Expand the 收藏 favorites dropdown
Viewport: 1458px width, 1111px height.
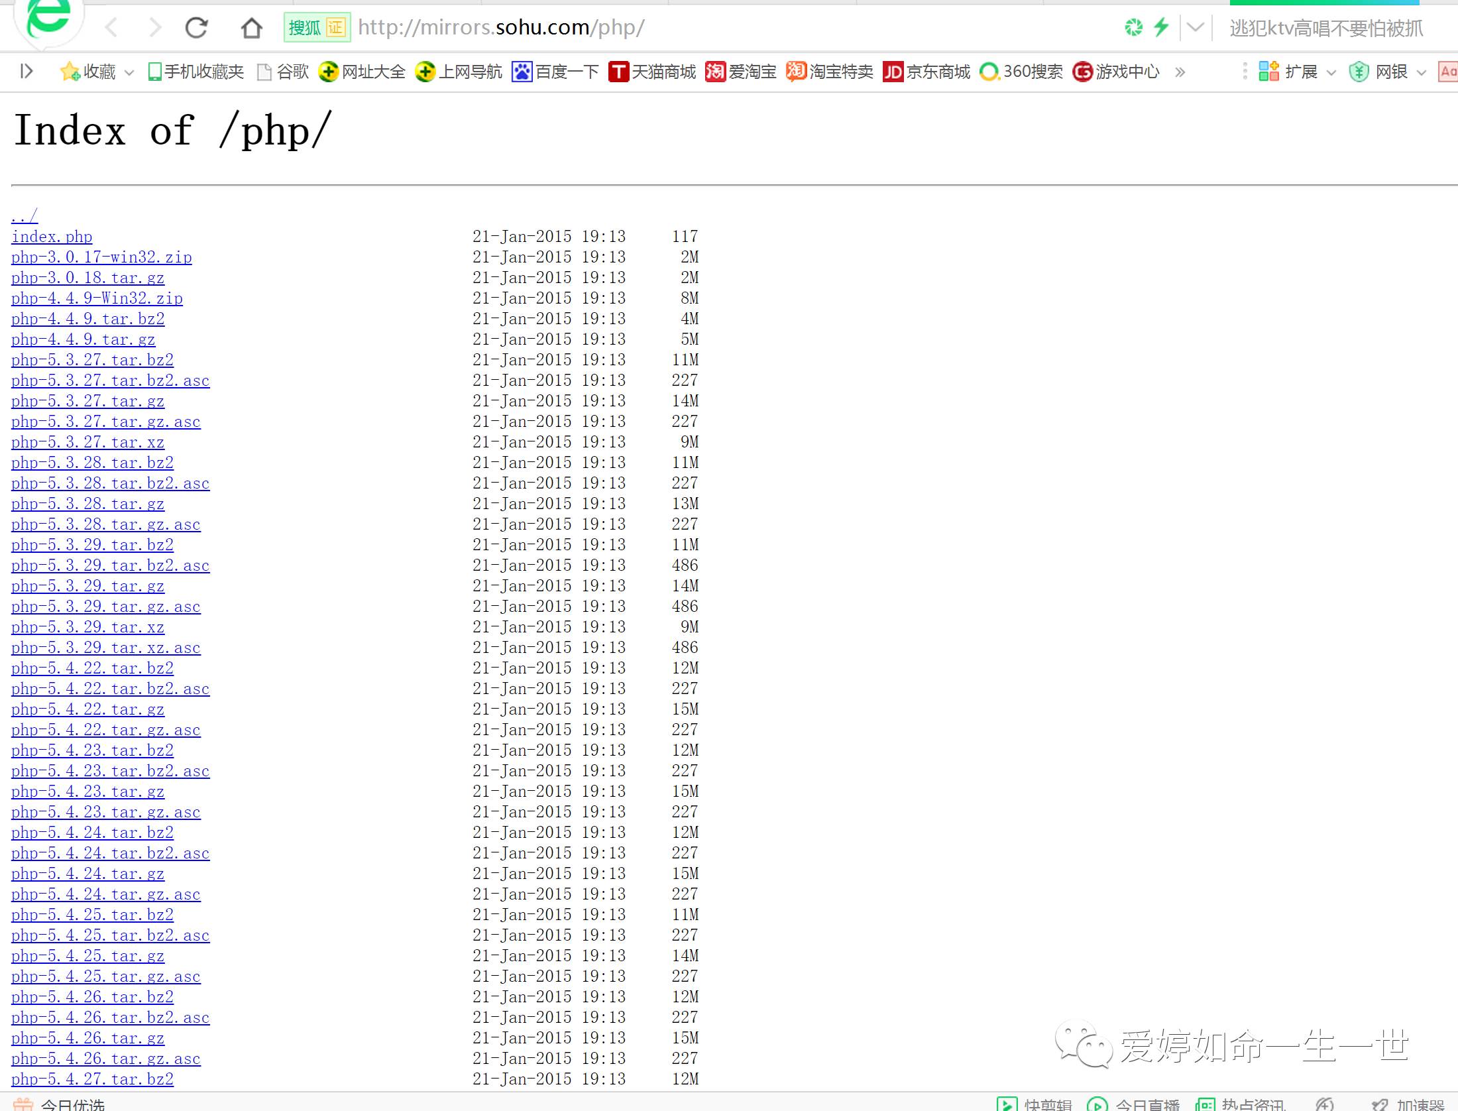point(129,72)
